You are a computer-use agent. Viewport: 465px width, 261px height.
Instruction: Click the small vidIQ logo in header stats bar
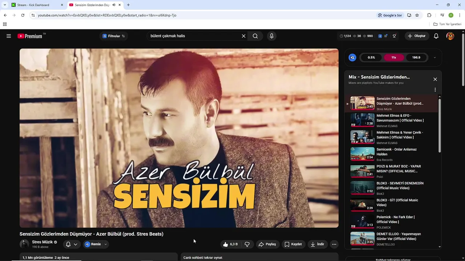380,36
